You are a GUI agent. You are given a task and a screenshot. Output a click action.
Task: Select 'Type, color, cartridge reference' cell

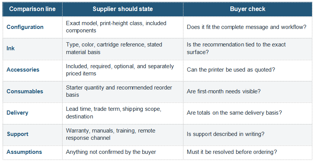click(122, 48)
